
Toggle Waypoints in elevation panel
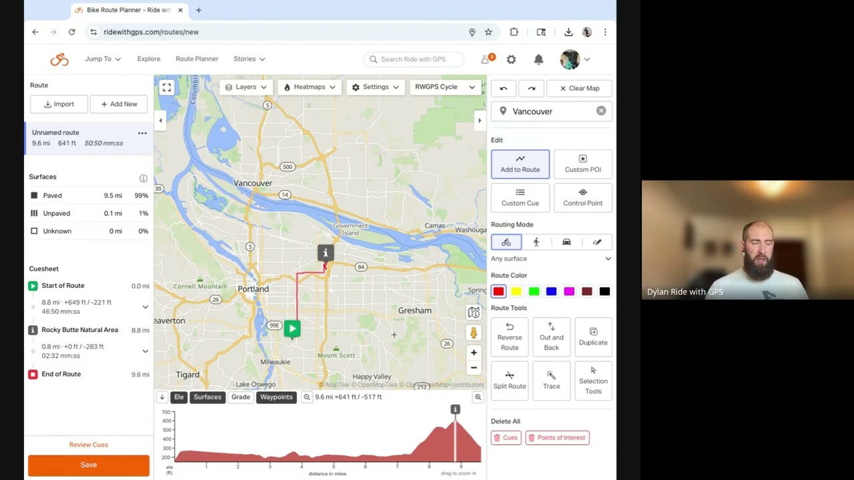tap(276, 397)
